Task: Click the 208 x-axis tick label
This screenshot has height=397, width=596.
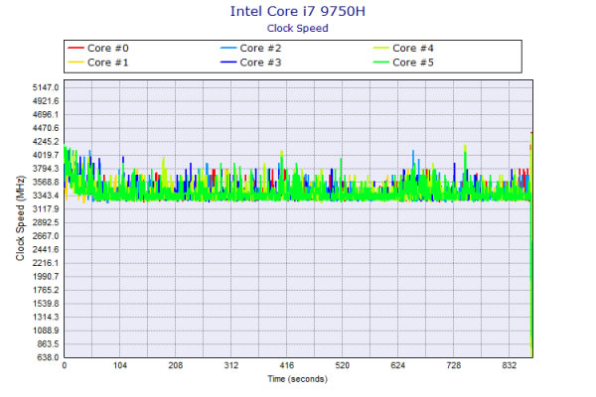Action: click(176, 365)
